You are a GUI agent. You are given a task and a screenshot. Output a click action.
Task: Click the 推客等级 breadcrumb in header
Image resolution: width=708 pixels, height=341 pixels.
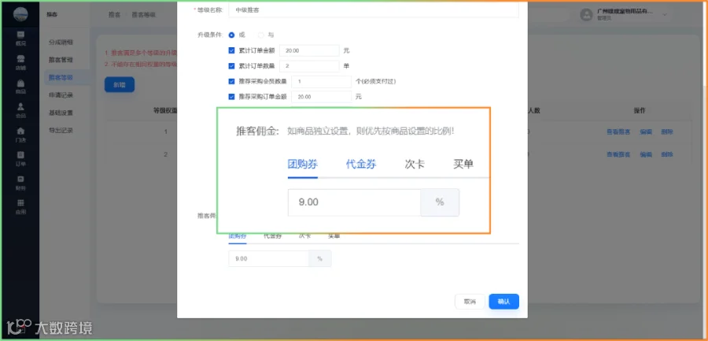pyautogui.click(x=144, y=14)
